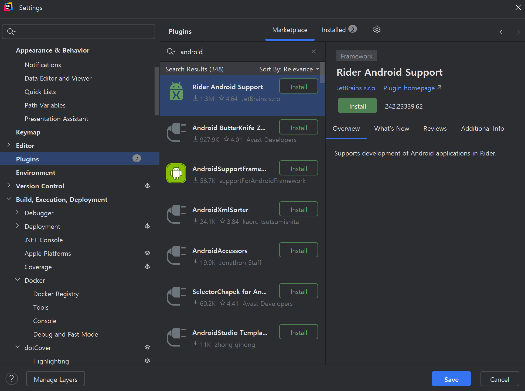The height and width of the screenshot is (391, 525).
Task: Expand the Editor settings section
Action: point(9,145)
